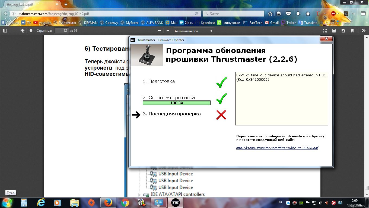Print the PDF document
The width and height of the screenshot is (369, 208).
click(x=334, y=31)
